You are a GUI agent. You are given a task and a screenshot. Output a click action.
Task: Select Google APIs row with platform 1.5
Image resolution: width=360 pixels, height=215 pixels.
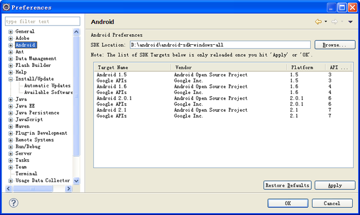click(223, 81)
